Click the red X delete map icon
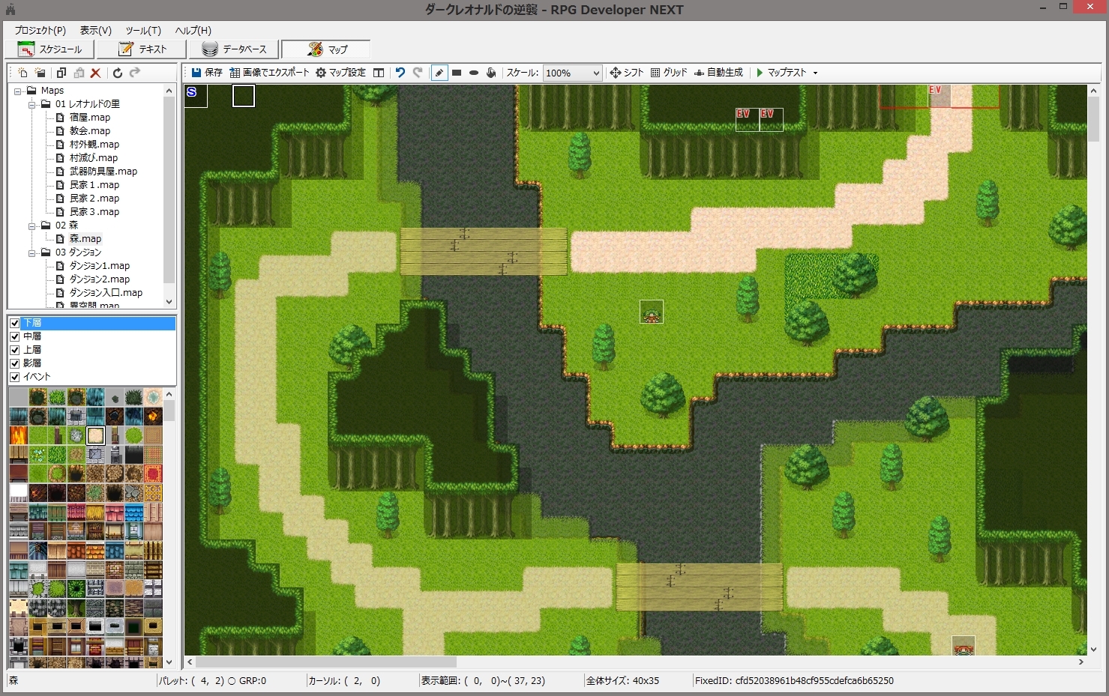The width and height of the screenshot is (1109, 696). point(95,73)
